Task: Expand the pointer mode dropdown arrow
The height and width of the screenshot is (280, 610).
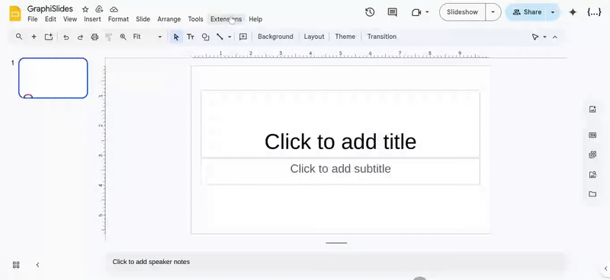Action: coord(544,37)
